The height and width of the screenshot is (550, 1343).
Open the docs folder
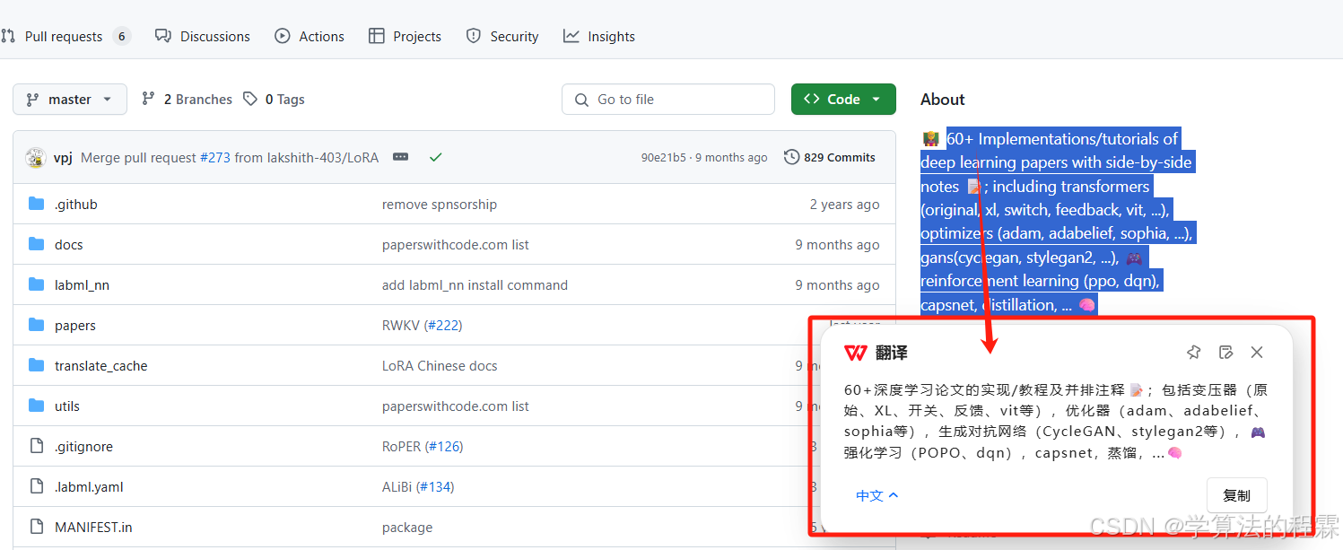tap(69, 245)
